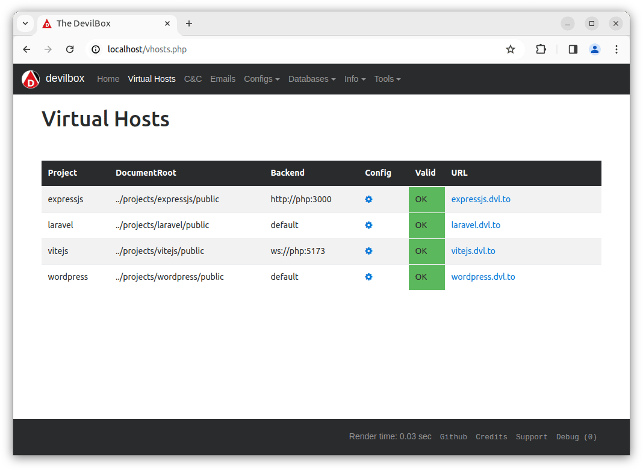Click the site information icon in address bar
Image resolution: width=643 pixels, height=470 pixels.
[95, 49]
